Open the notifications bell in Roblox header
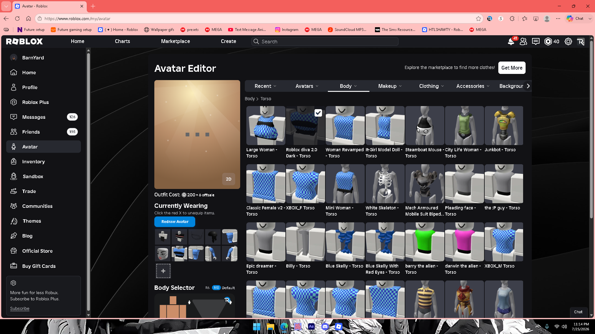 click(511, 41)
